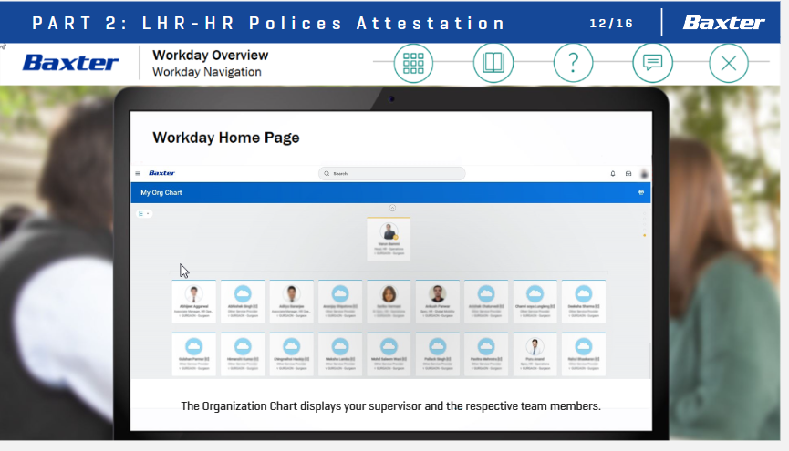Open Abhishek Singh's org chart card
This screenshot has width=789, height=451.
(x=243, y=302)
